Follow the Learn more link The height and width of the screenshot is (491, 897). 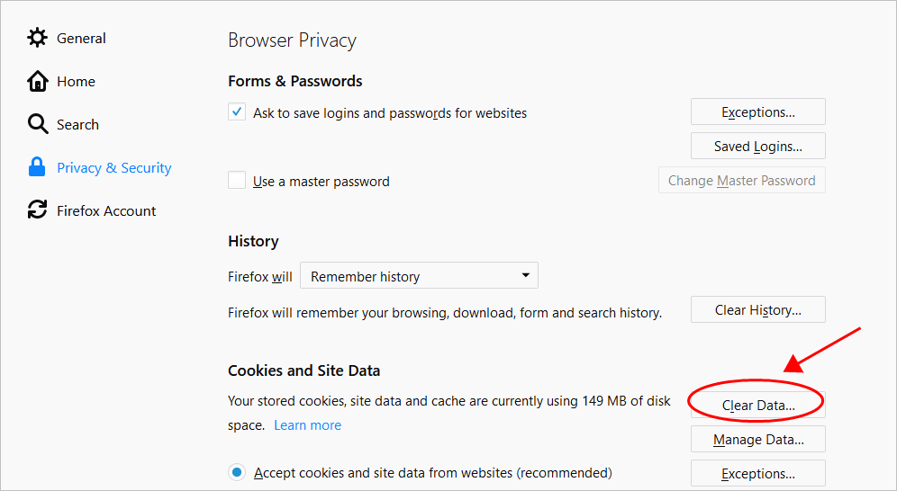(308, 425)
